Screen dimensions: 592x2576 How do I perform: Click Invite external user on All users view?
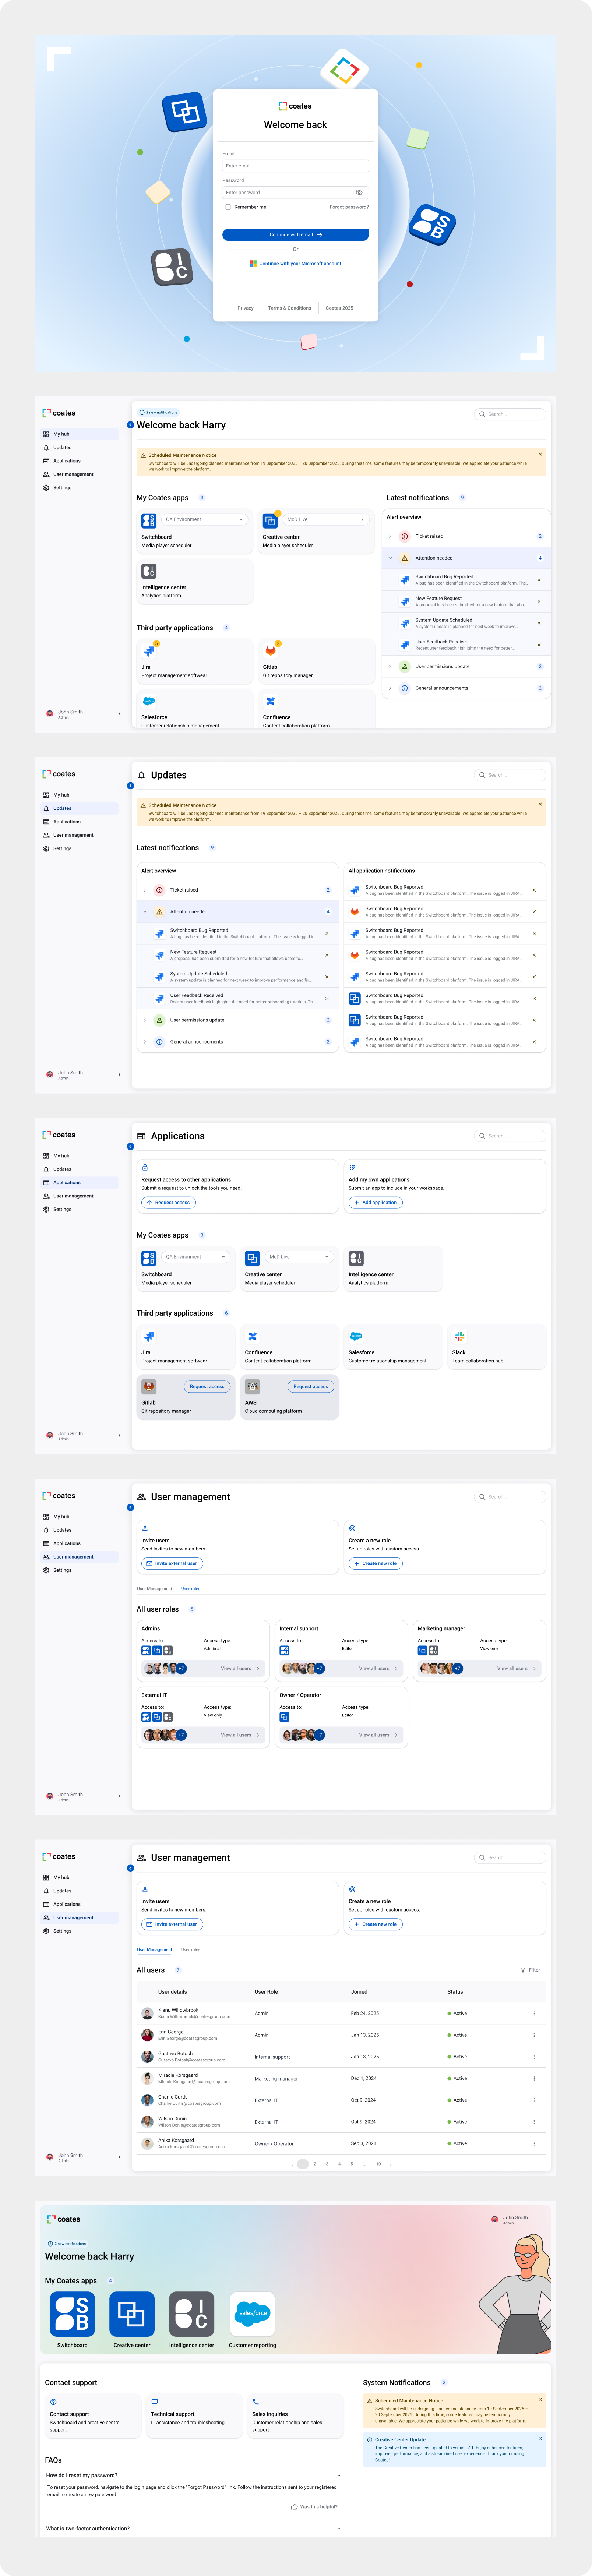point(172,1924)
